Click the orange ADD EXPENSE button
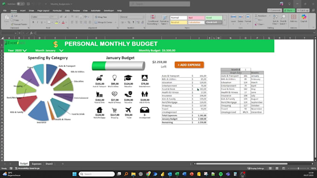Screen dimensions: 317x178 (189, 65)
